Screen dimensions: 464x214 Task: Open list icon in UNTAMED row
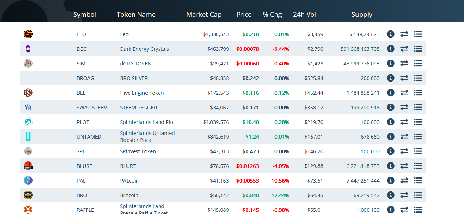[x=418, y=136]
